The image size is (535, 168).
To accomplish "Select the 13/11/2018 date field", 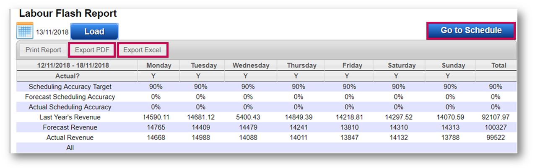I will [52, 32].
